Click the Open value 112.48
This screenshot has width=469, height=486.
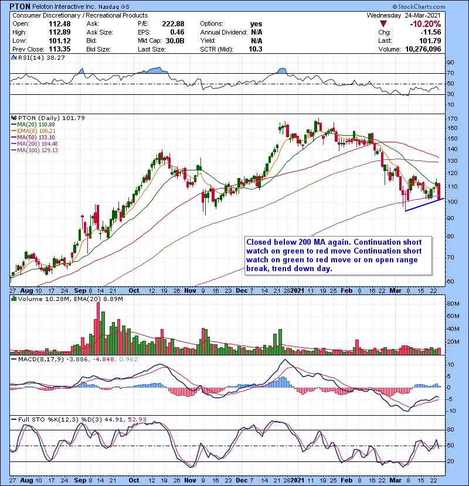click(60, 24)
